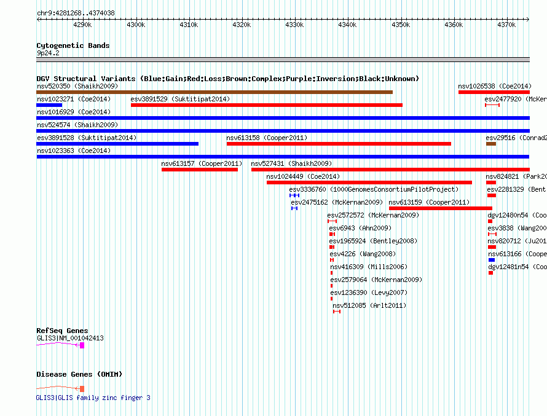Open nsv1024449 (Coe2014) red loss bar
The height and width of the screenshot is (416, 547).
point(369,182)
